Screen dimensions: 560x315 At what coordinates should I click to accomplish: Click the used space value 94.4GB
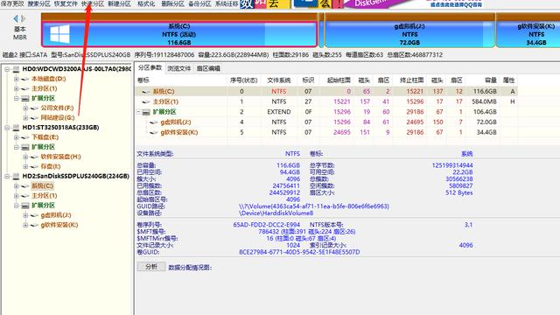pyautogui.click(x=290, y=172)
